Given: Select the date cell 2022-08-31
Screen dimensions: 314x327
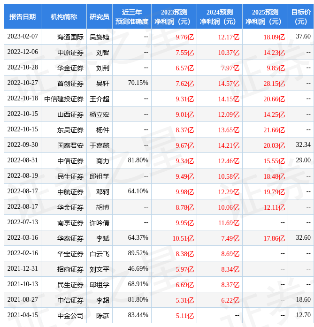Looking at the screenshot, I should pyautogui.click(x=23, y=160).
